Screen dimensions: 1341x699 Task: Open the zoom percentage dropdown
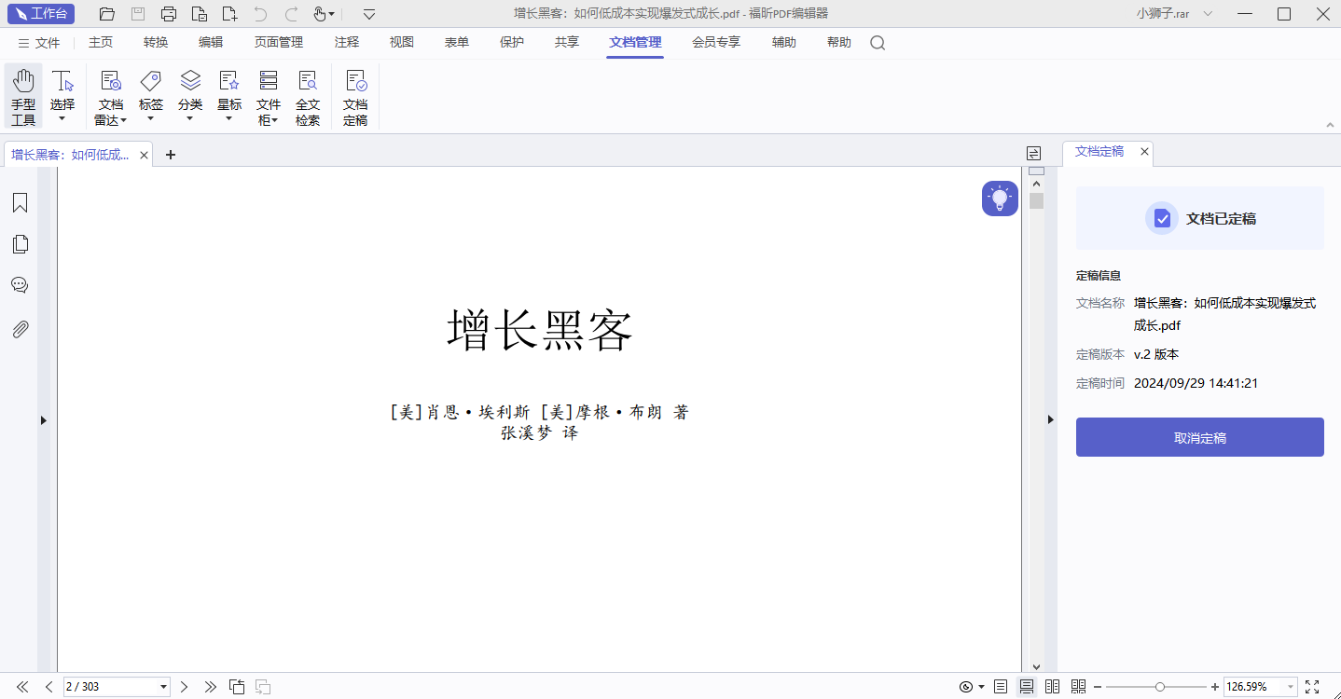pyautogui.click(x=1291, y=687)
